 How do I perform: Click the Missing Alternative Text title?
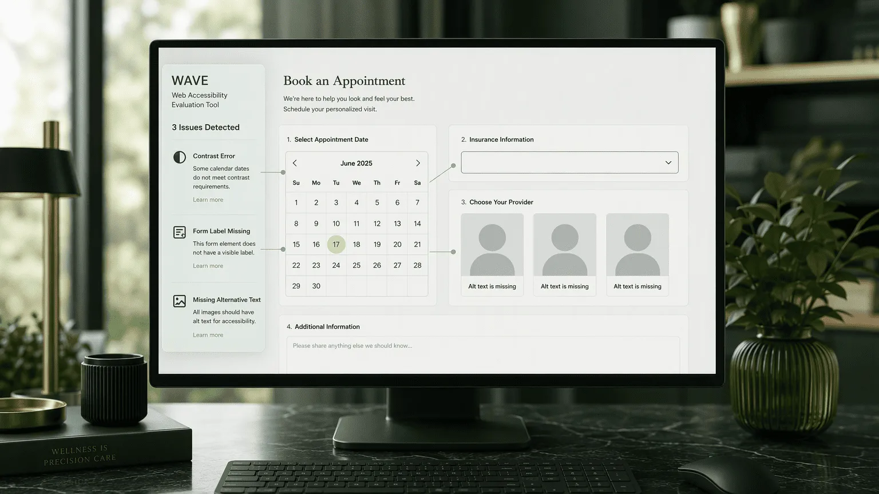227,300
